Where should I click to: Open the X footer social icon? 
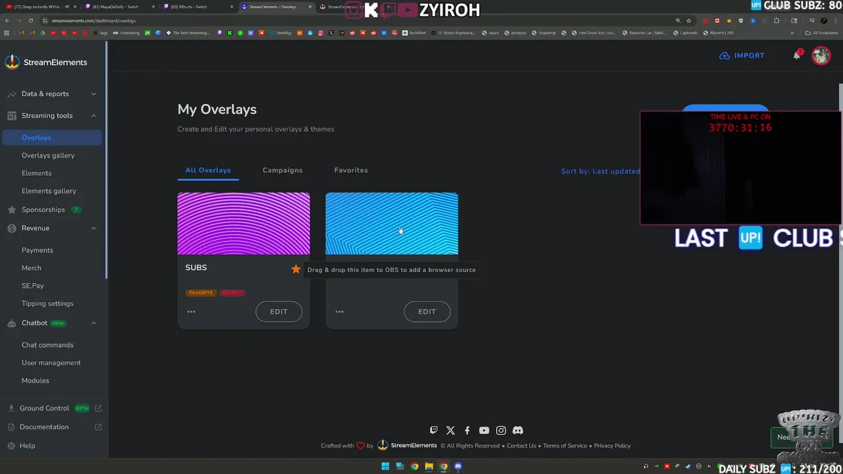tap(450, 430)
